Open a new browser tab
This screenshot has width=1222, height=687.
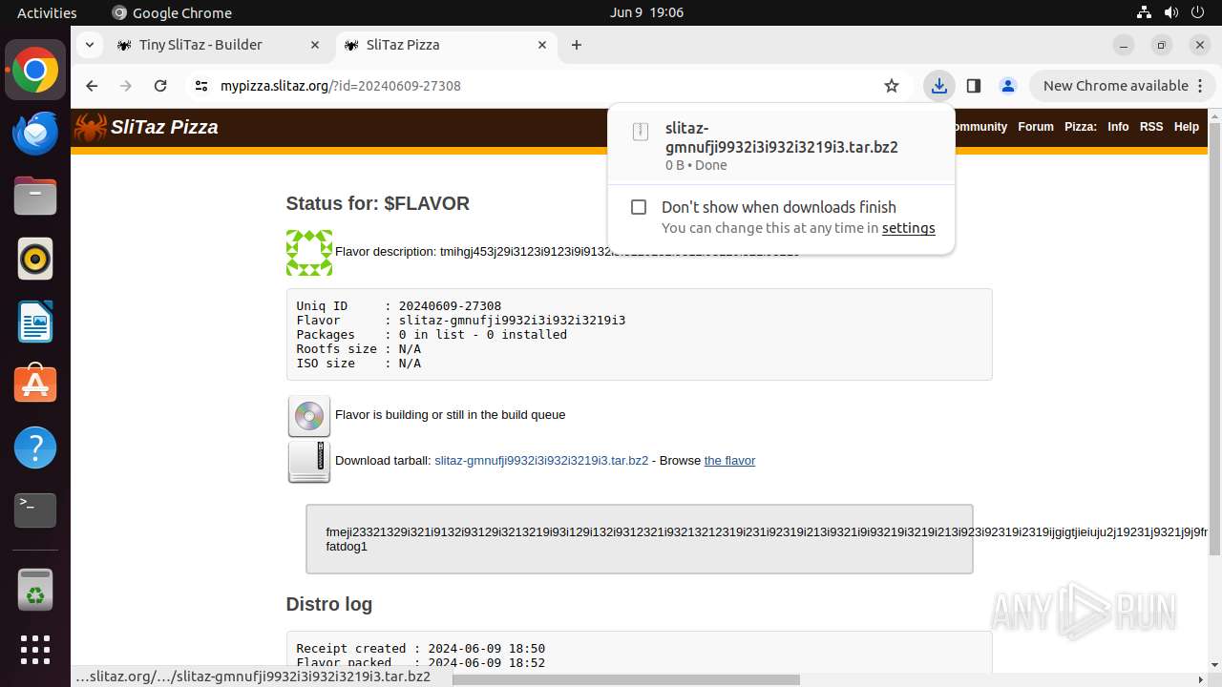(x=577, y=45)
